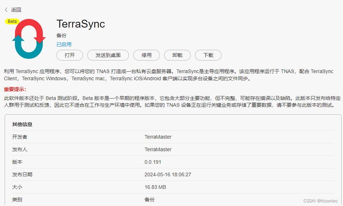
Task: Click the 备份 category under the title
Action: point(61,35)
